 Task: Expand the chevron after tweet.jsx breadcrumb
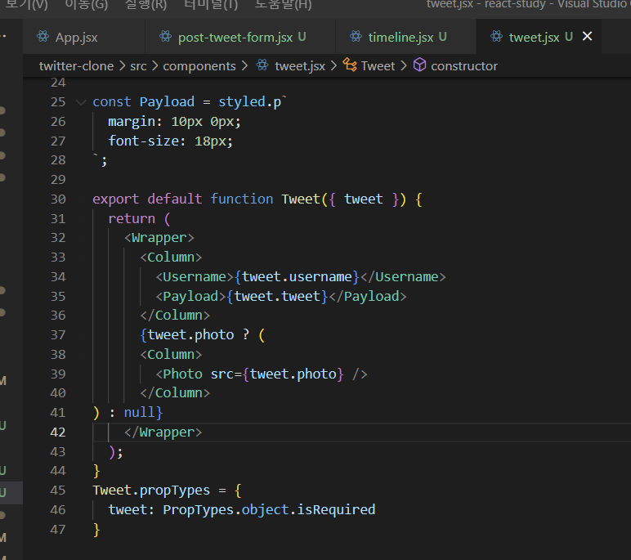point(333,66)
